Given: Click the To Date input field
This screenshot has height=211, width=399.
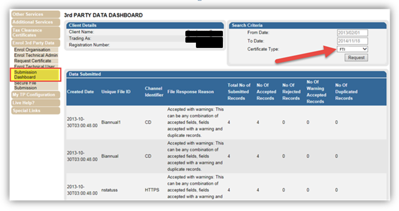Looking at the screenshot, I should pos(352,41).
